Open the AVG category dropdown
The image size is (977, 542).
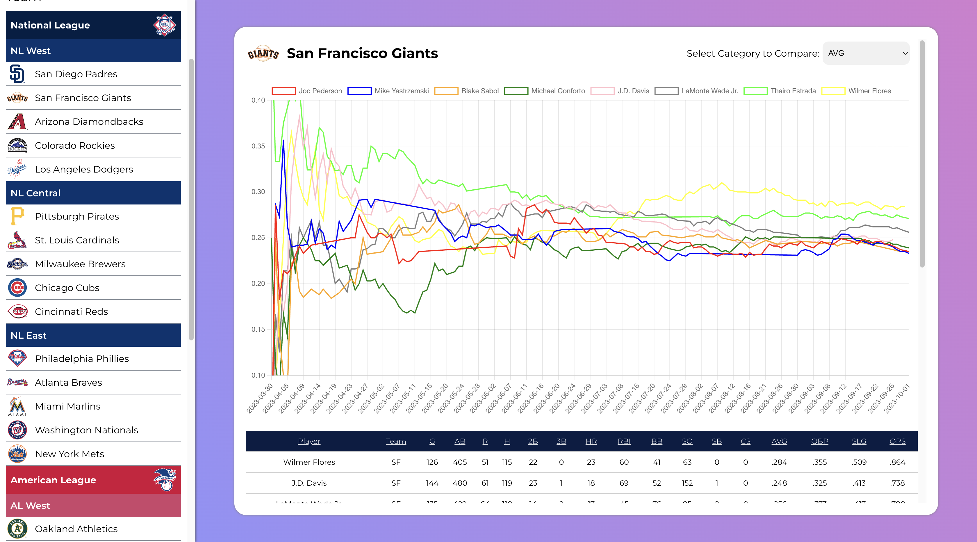[x=866, y=53]
